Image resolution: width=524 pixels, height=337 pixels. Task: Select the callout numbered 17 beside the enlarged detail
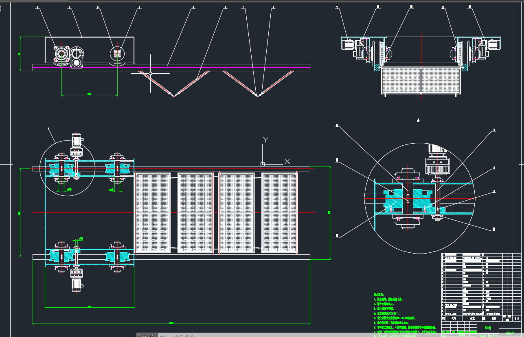click(x=493, y=130)
